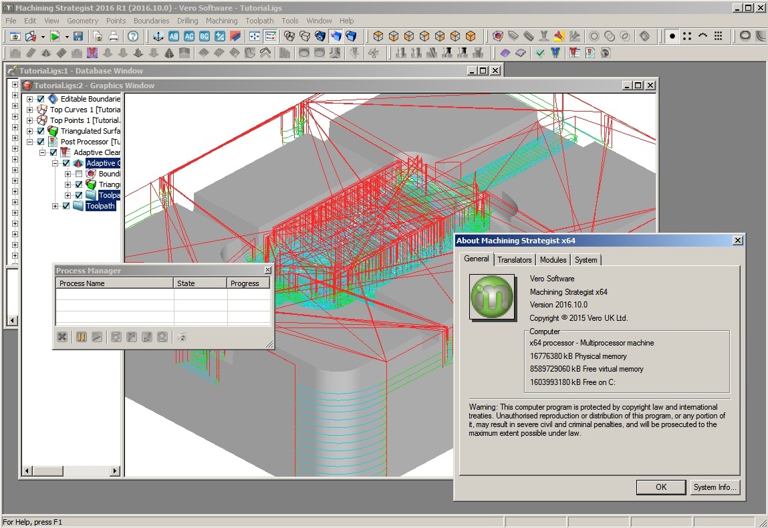Click the pause icon in Process Manager
The height and width of the screenshot is (528, 768).
(x=82, y=337)
